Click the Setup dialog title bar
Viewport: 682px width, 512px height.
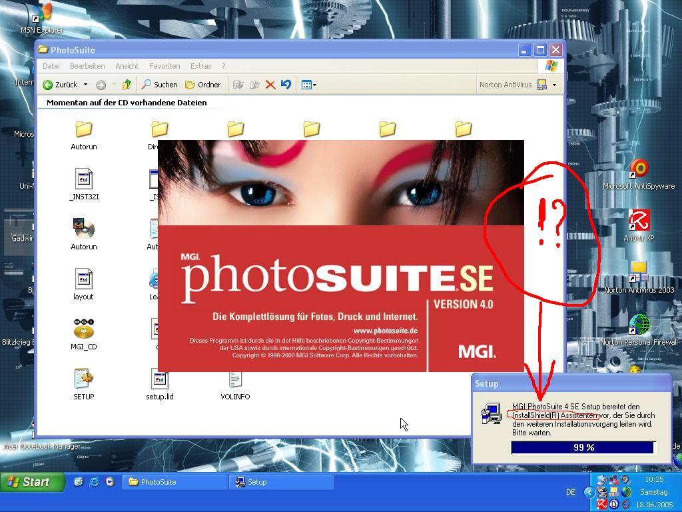click(x=571, y=383)
